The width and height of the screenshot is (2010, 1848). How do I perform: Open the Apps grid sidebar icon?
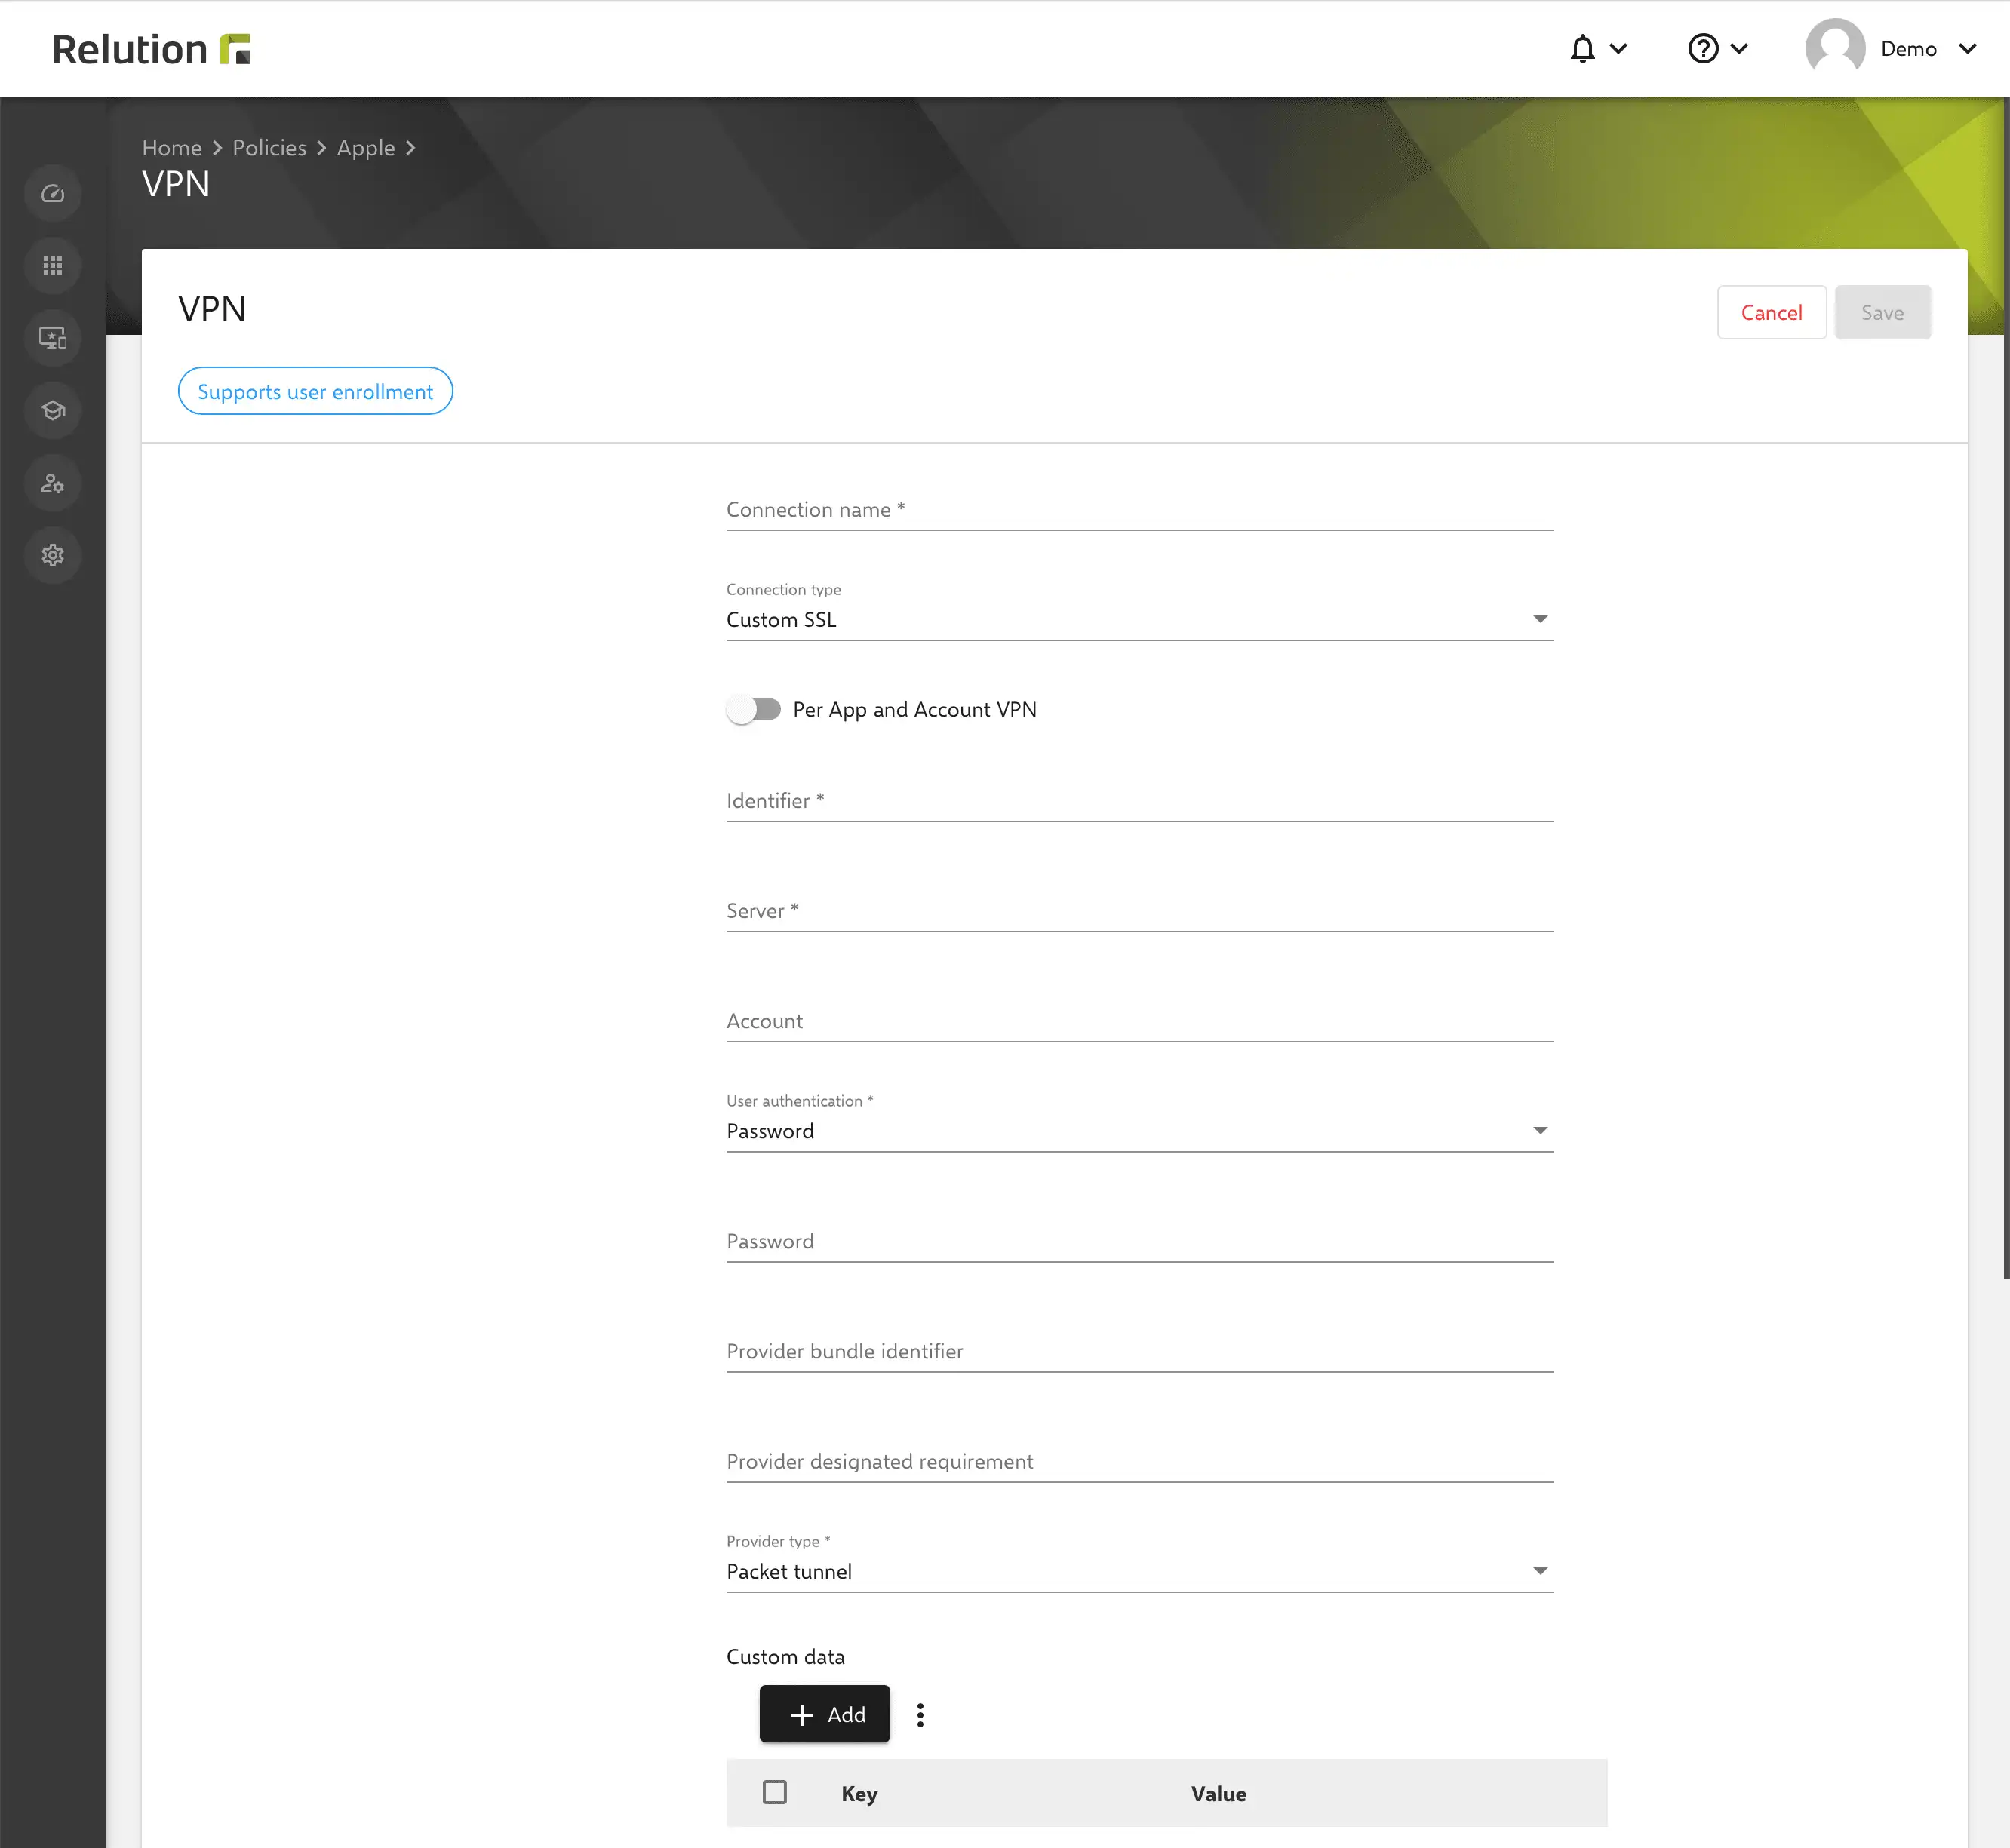click(x=53, y=266)
